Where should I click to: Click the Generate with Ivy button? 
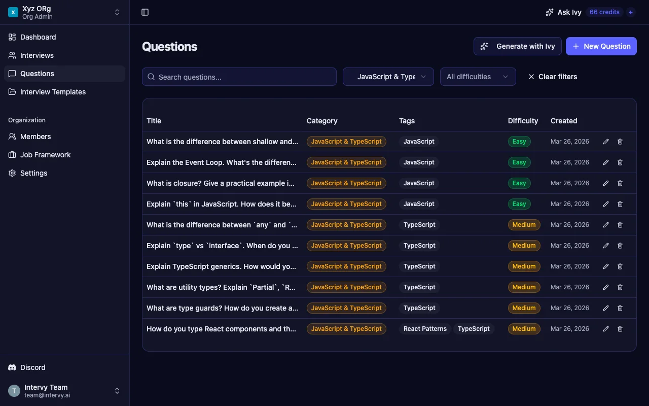(517, 46)
